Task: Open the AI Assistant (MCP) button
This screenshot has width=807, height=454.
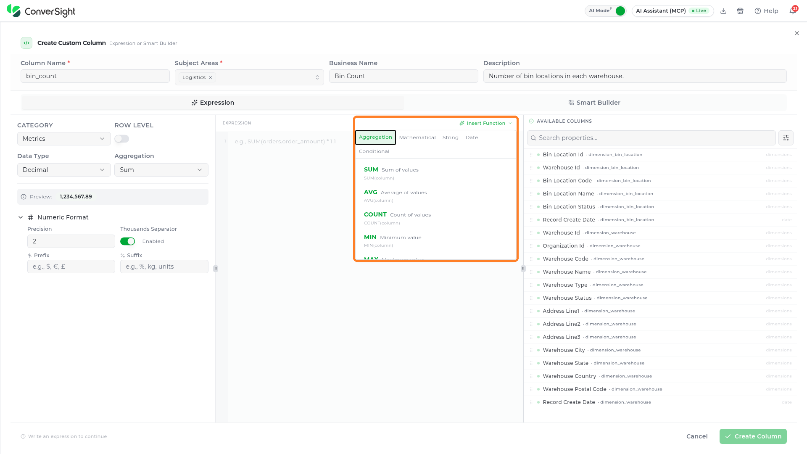Action: 672,11
